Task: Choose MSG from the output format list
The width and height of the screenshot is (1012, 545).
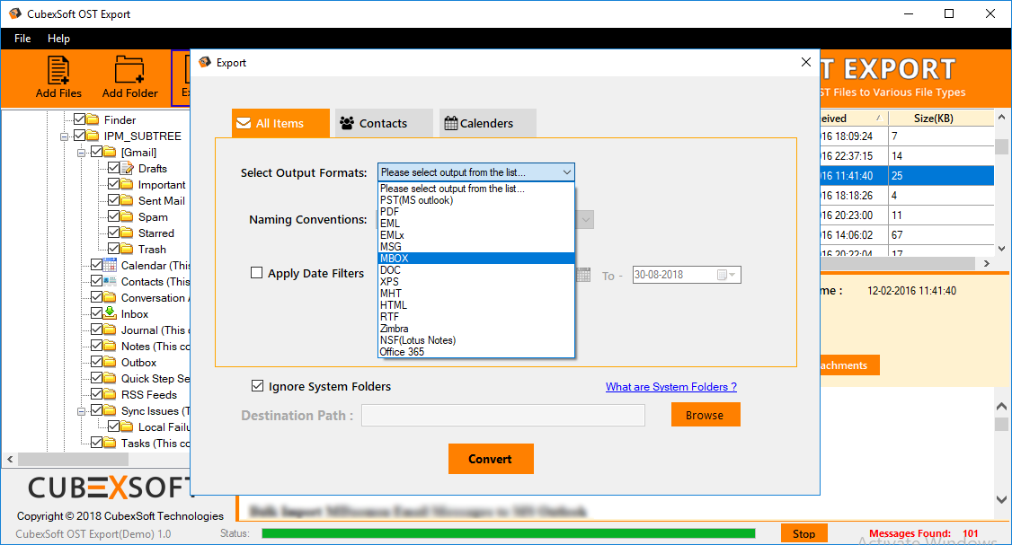Action: [x=475, y=246]
